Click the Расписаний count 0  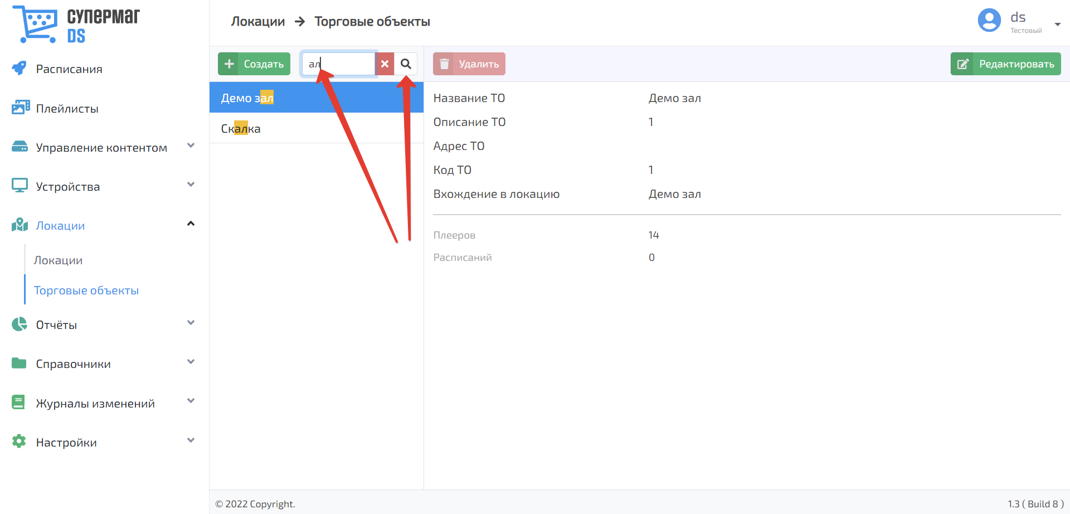651,258
